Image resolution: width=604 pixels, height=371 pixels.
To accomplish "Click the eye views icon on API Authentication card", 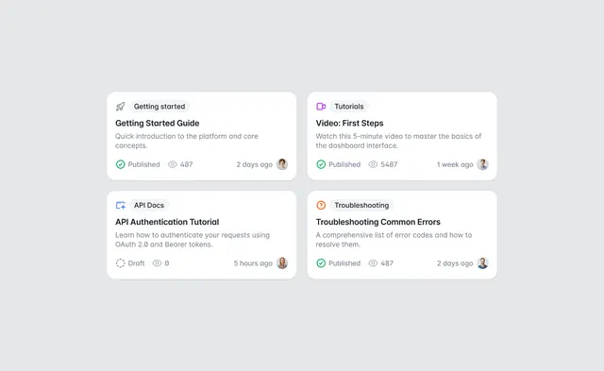I will [x=157, y=263].
